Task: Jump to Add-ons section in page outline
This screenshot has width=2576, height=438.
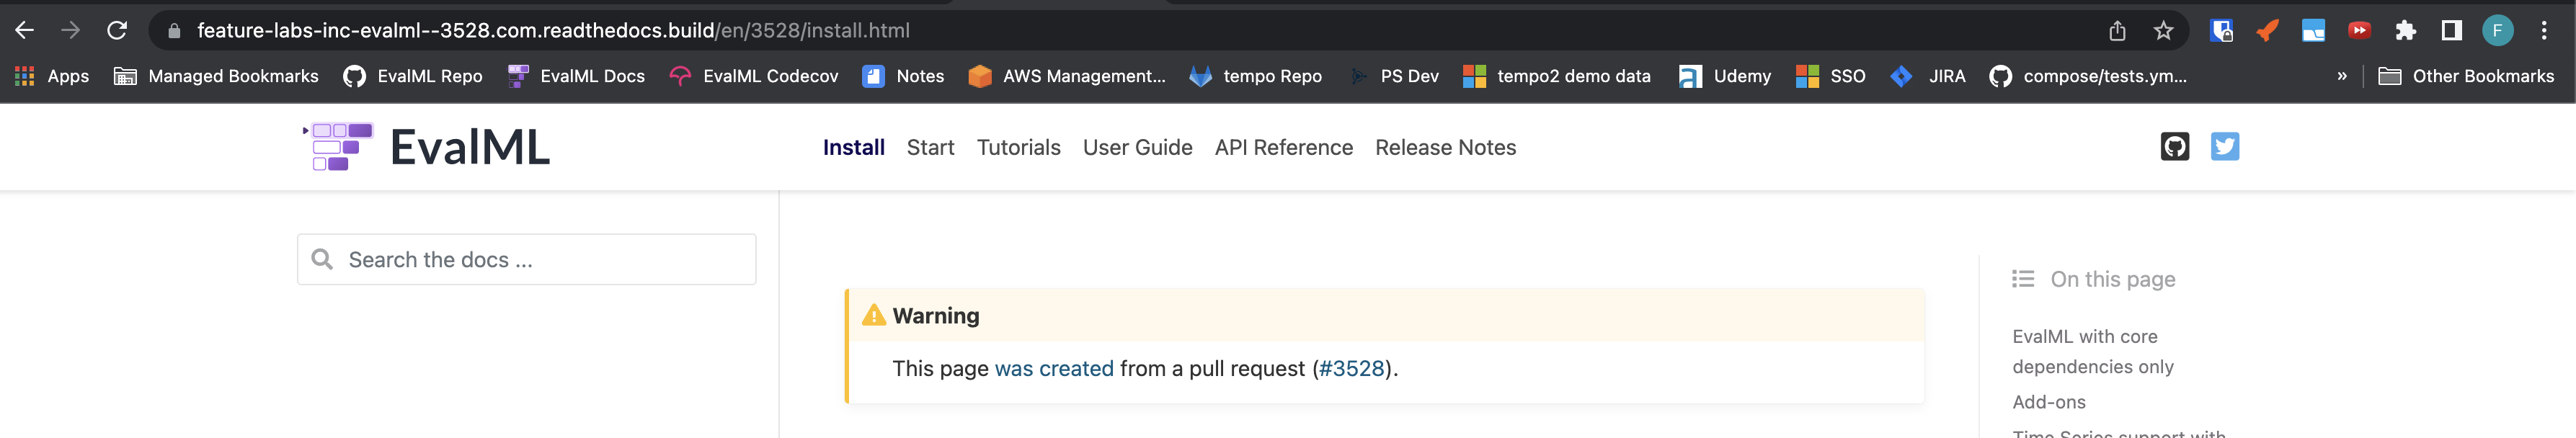Action: [x=2048, y=402]
